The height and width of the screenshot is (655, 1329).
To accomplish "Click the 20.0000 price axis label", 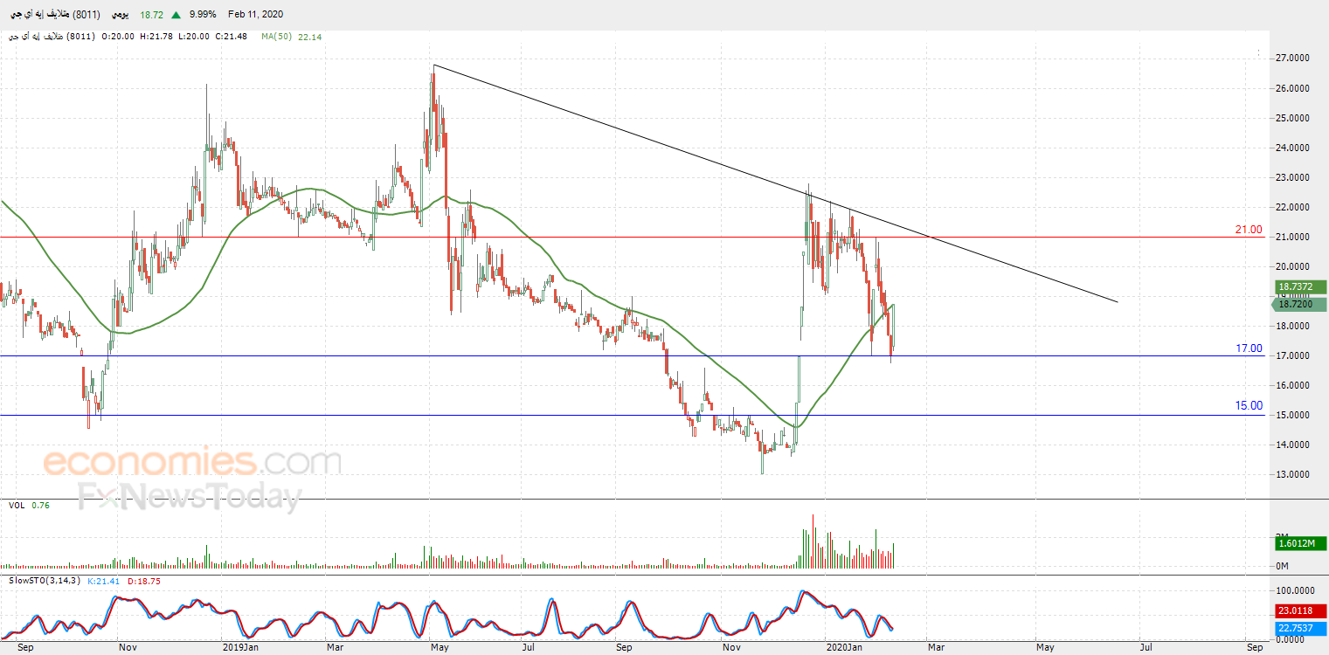I will [1293, 266].
